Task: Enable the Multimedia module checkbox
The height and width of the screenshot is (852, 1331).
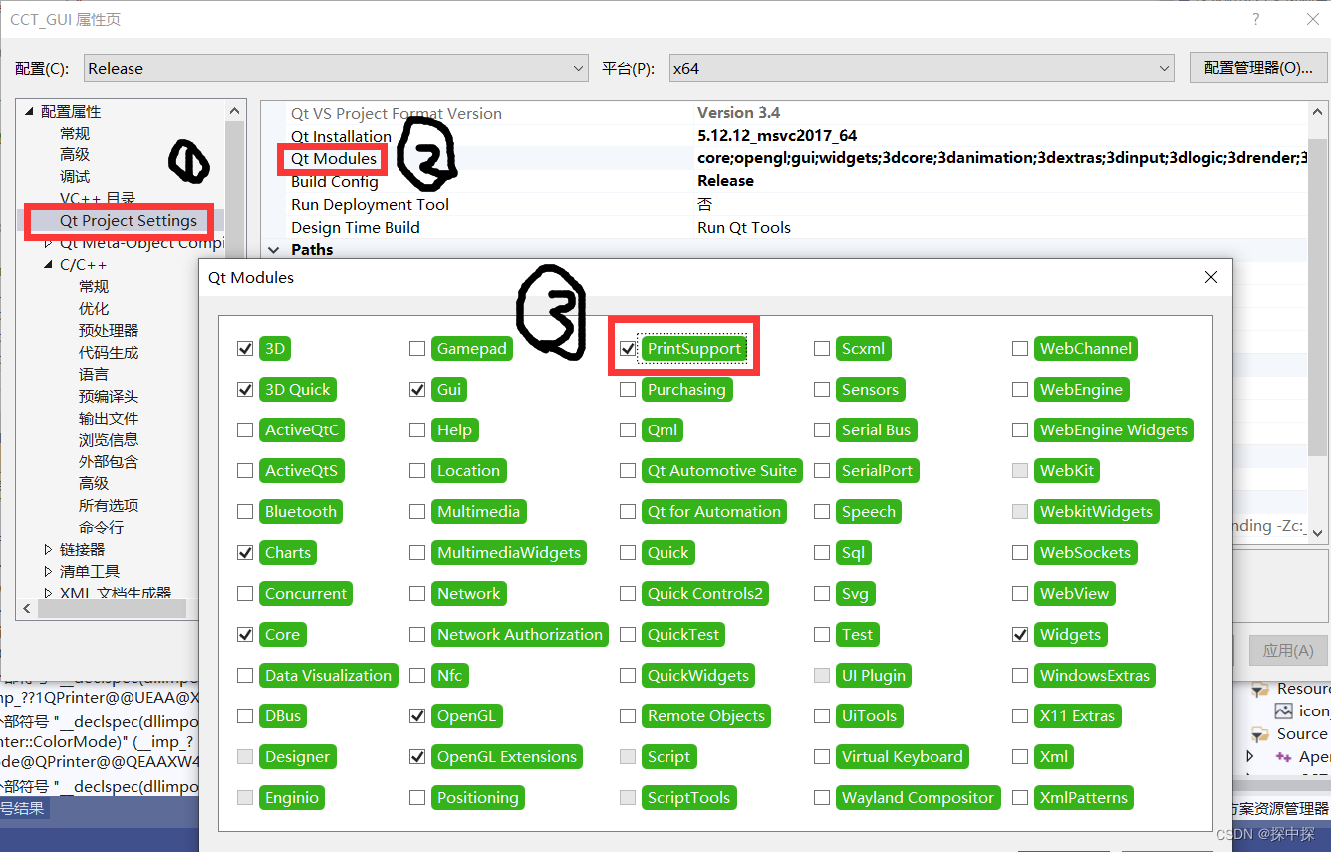Action: tap(416, 511)
